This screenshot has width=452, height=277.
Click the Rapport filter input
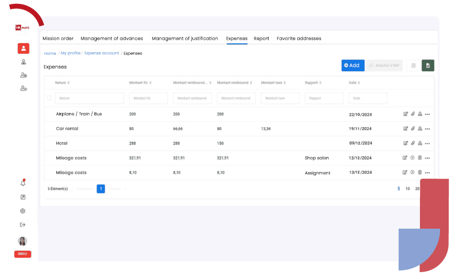click(324, 98)
